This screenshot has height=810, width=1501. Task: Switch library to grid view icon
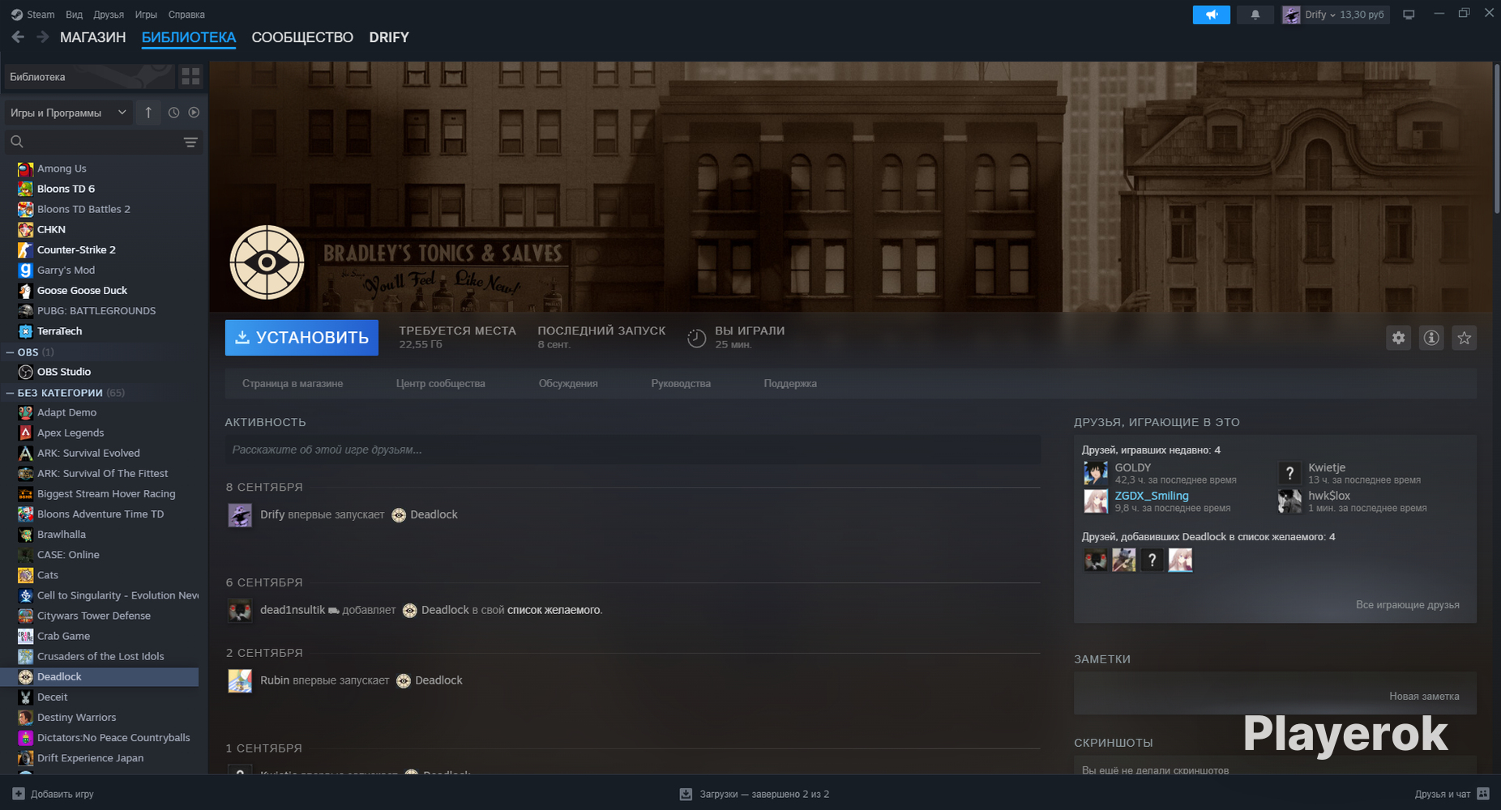pyautogui.click(x=190, y=76)
